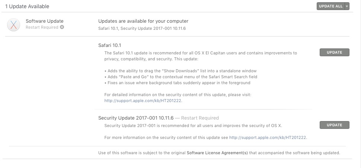Select the Software Update title
Screen dimensions: 361x168
click(x=44, y=21)
